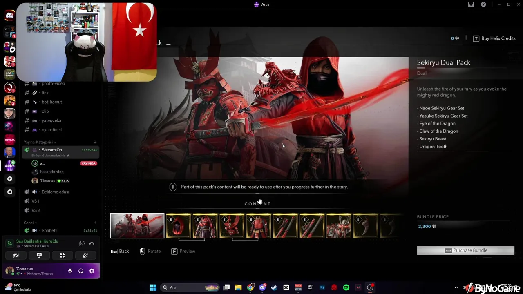
Task: Click the Rotate control
Action: 150,251
